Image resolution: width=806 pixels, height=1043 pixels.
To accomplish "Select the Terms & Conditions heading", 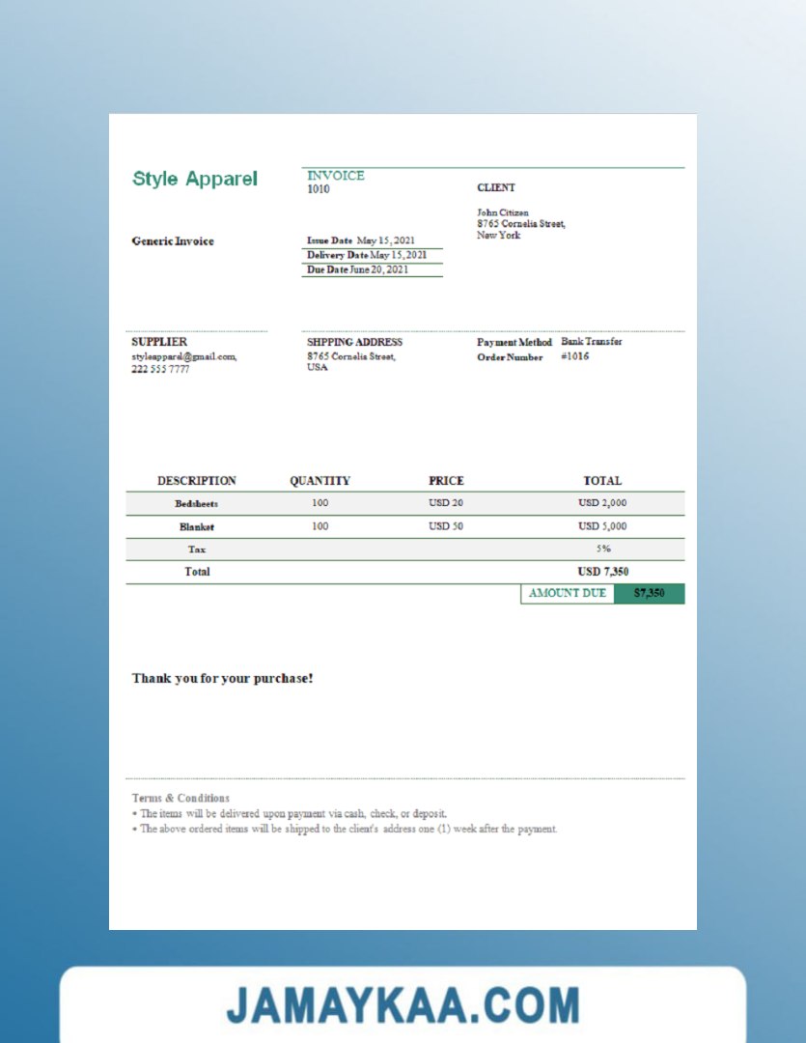I will [x=181, y=798].
